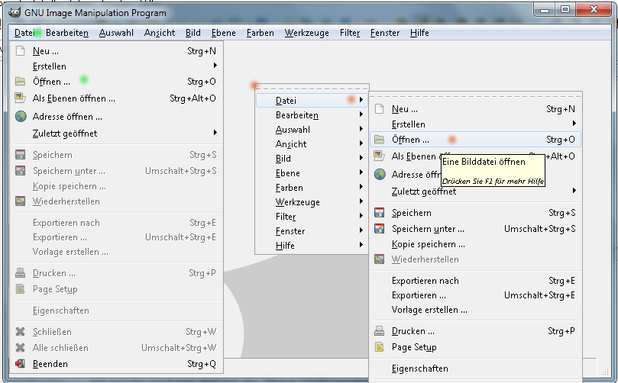
Task: Expand Bearbeiten submenu arrow in context menu
Action: (361, 114)
